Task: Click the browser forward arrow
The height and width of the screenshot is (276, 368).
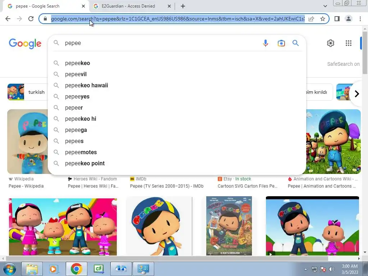Action: coord(19,19)
